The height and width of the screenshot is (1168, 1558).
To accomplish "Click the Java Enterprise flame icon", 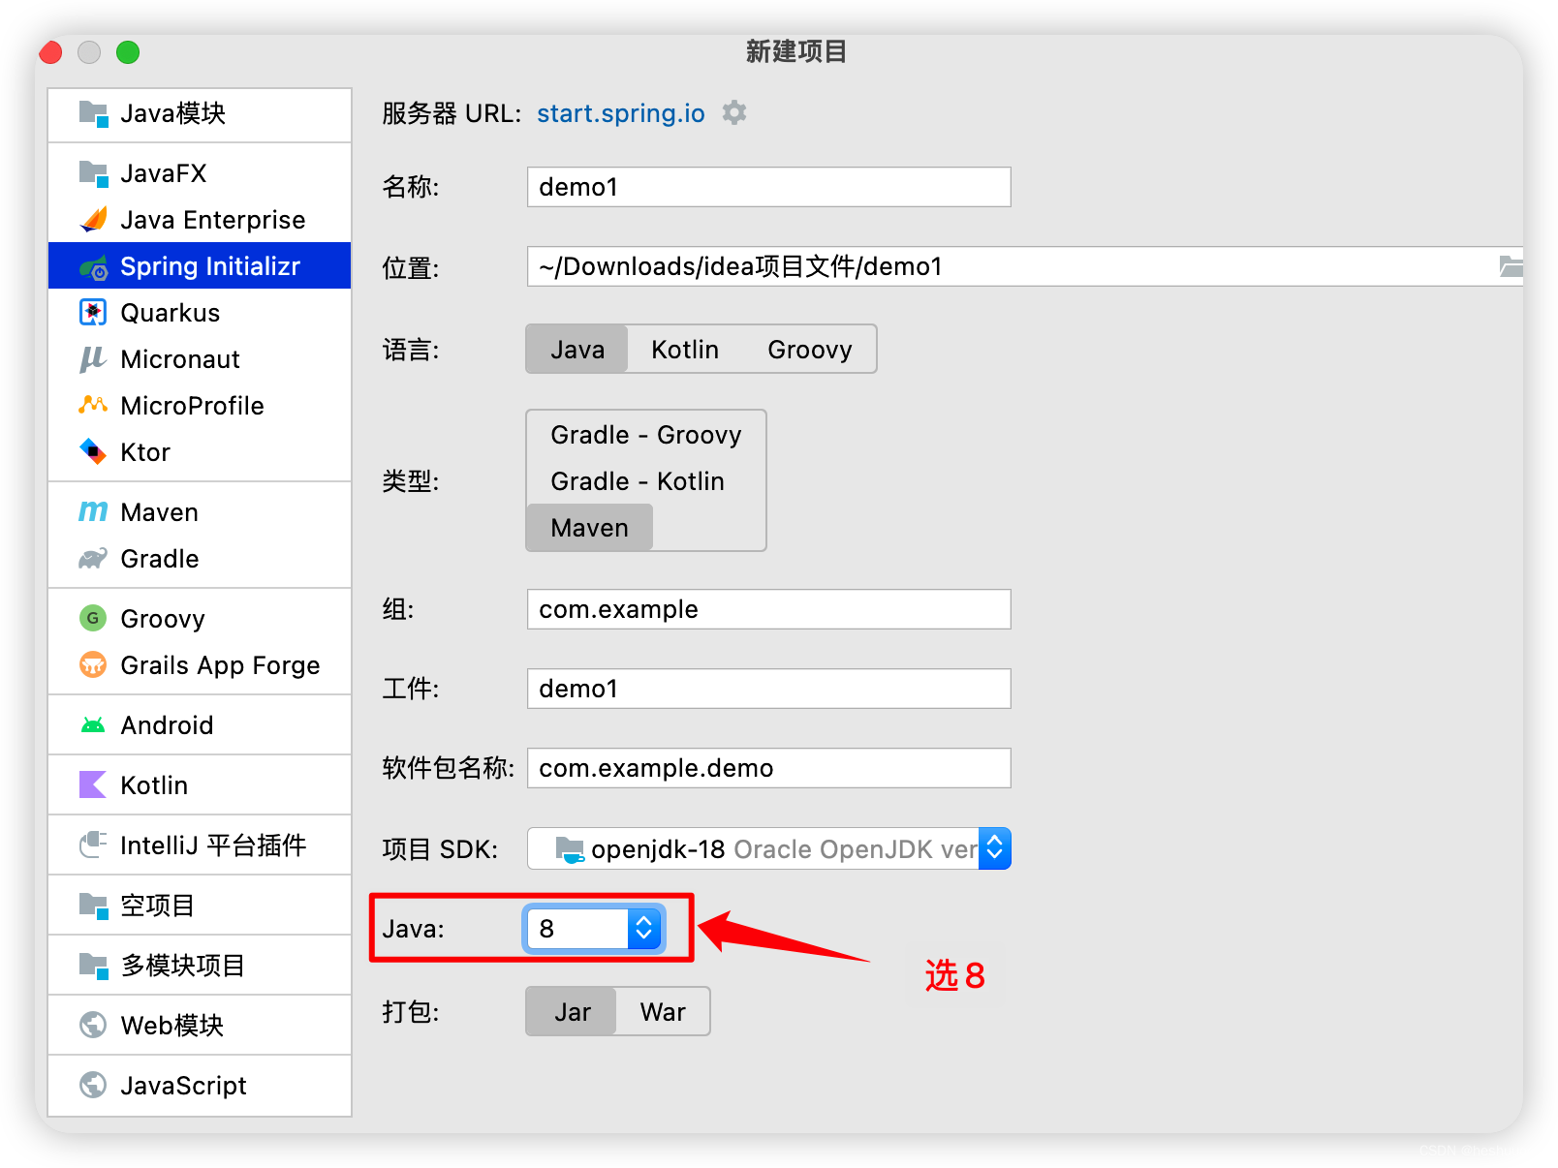I will [93, 220].
